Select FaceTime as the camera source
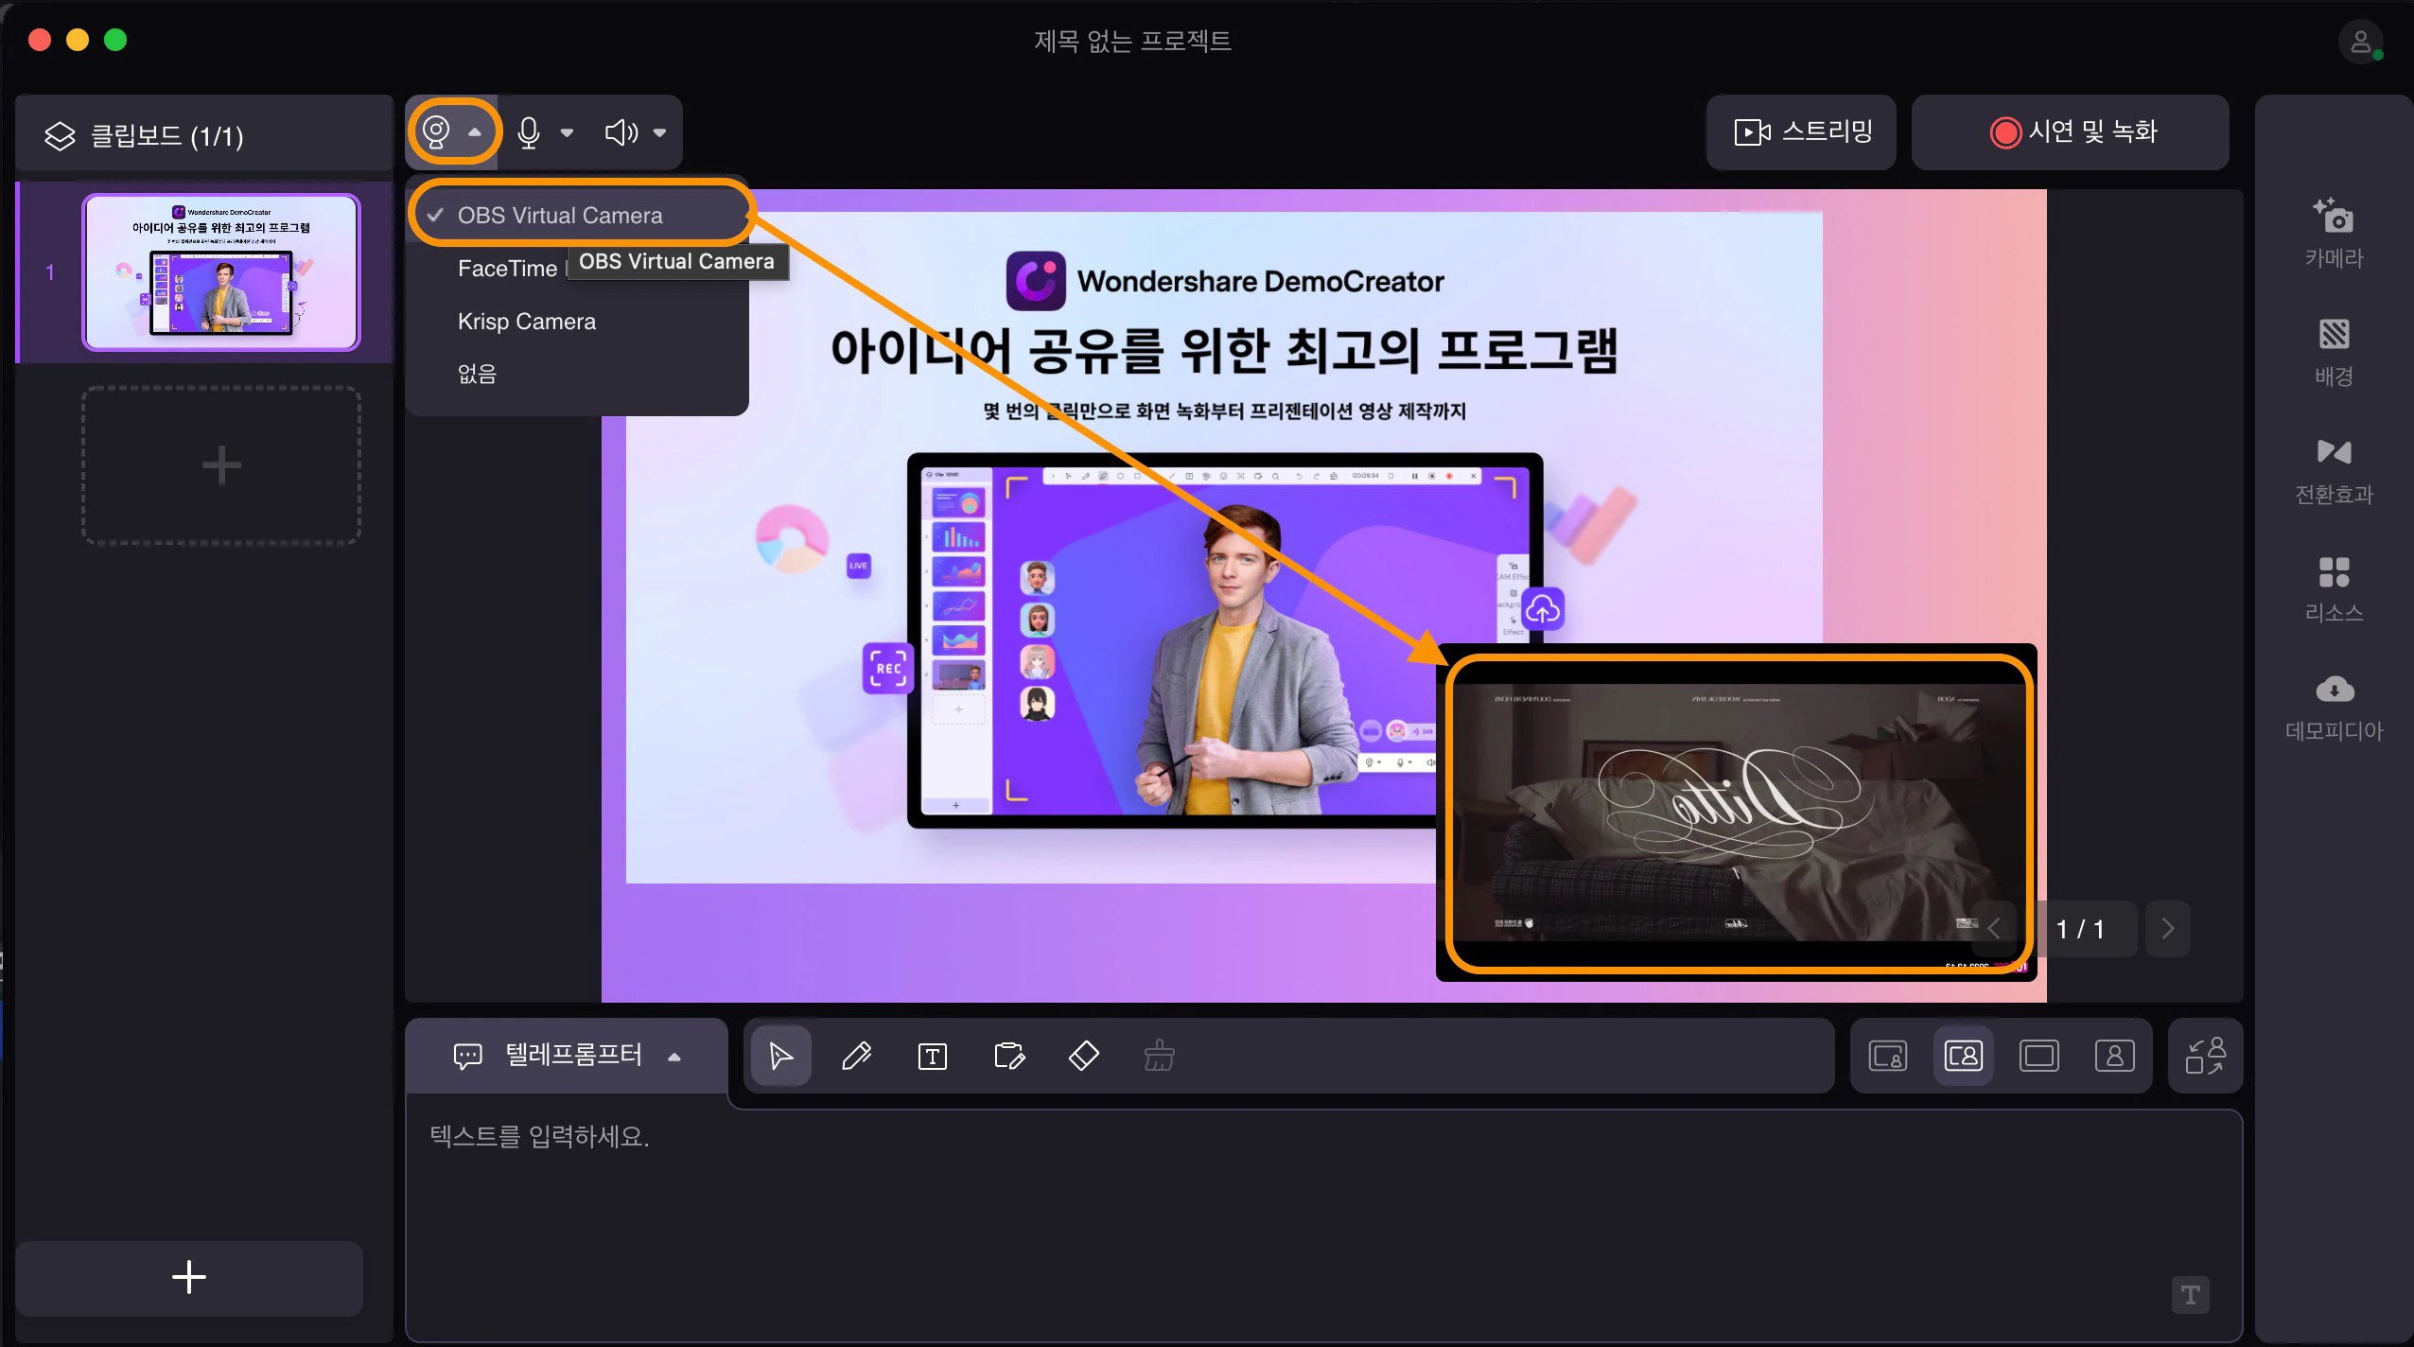2414x1347 pixels. click(x=506, y=268)
